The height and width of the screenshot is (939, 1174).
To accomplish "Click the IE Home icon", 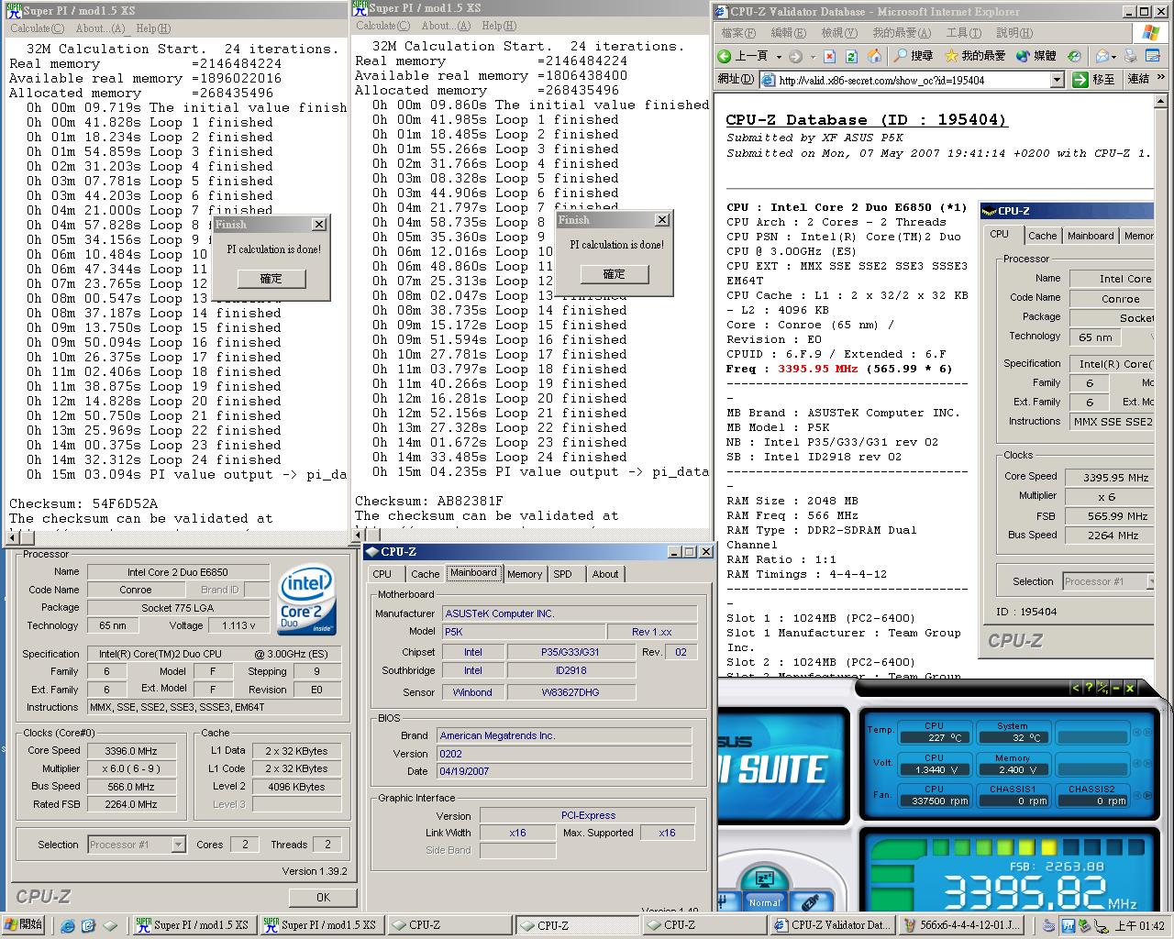I will (875, 56).
